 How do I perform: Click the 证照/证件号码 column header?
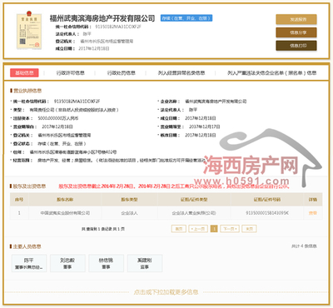[267, 200]
